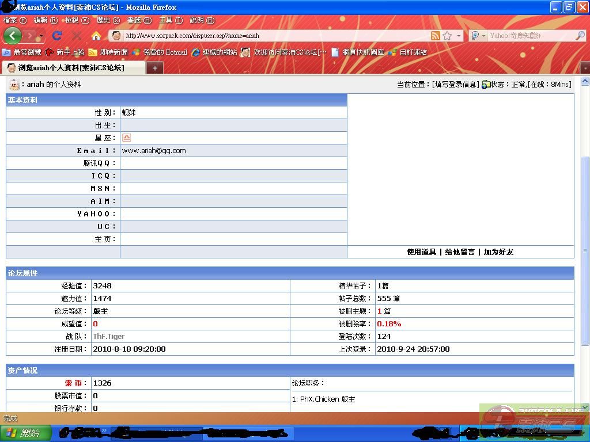590x442 pixels.
Task: Click the Libra zodiac sign icon
Action: tap(126, 138)
